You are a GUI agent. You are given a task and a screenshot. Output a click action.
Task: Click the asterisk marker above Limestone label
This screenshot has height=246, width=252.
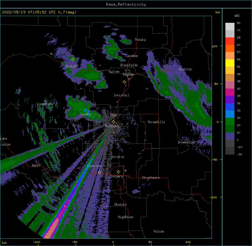coord(45,101)
